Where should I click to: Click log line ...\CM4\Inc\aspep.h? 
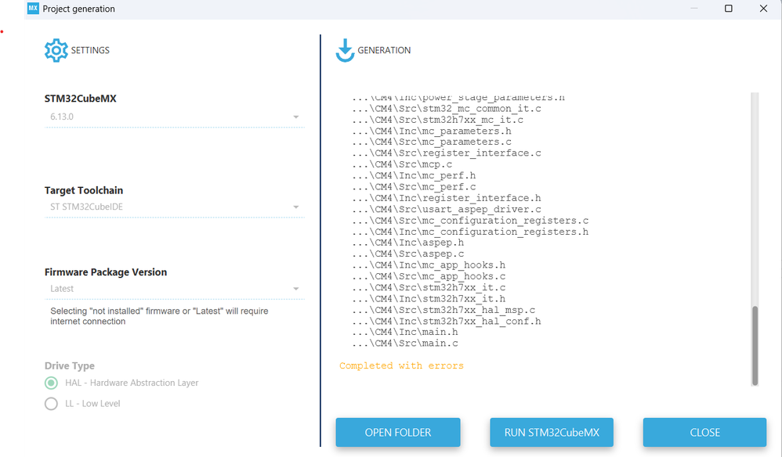point(408,243)
